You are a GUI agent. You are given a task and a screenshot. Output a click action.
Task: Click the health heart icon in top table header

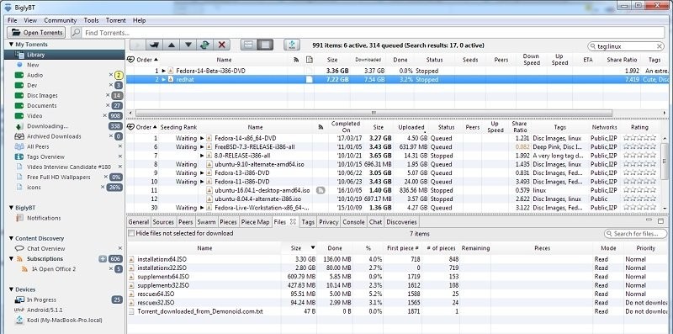(131, 60)
